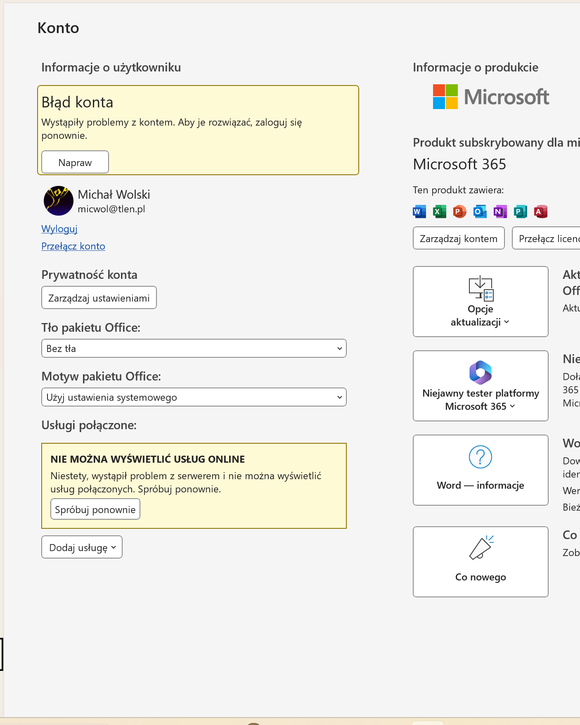Click the Publisher app icon
Image resolution: width=580 pixels, height=725 pixels.
pos(521,212)
